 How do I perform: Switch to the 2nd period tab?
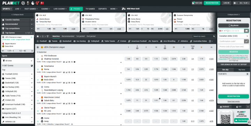coord(91,36)
